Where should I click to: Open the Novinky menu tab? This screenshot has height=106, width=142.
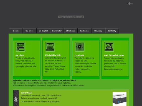(98, 31)
